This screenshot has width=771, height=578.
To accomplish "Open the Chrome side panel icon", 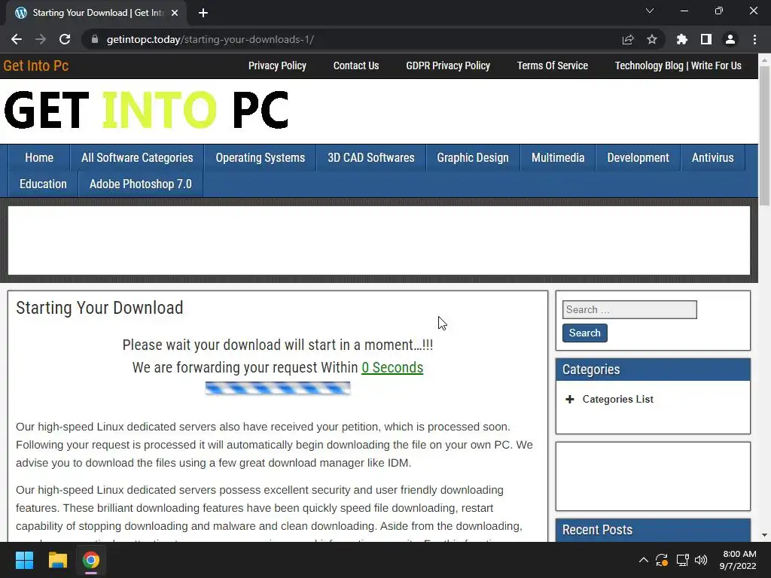I will pyautogui.click(x=706, y=39).
